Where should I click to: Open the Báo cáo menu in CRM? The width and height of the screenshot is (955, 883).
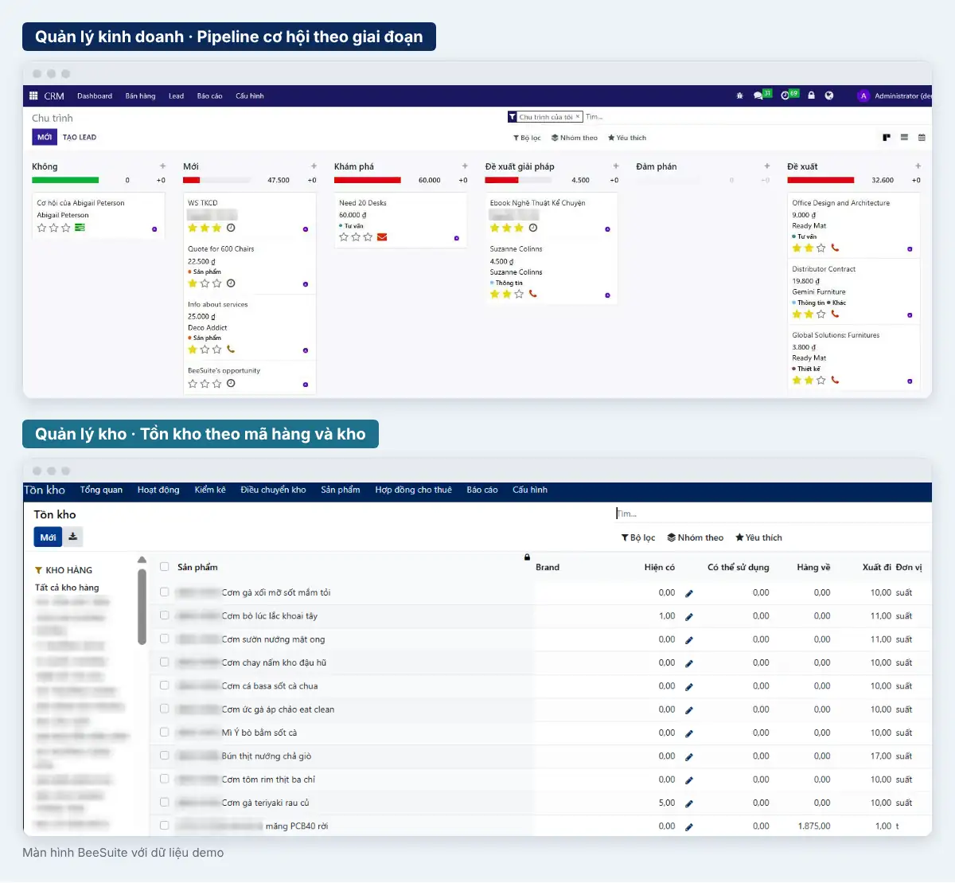click(x=210, y=96)
